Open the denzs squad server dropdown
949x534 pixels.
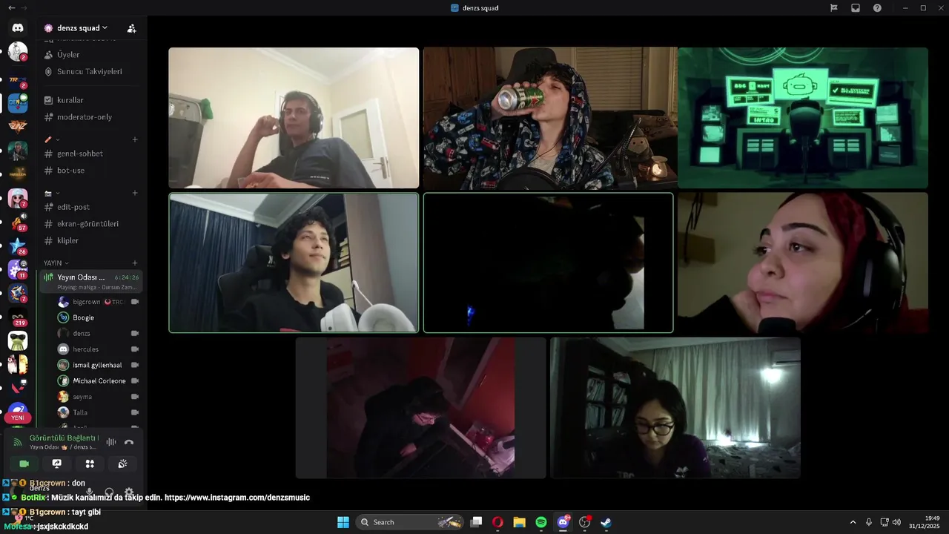[82, 28]
